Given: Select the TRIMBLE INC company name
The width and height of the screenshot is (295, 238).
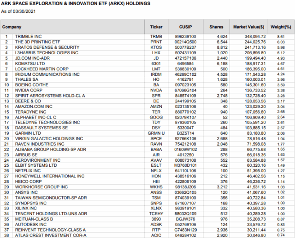Looking at the screenshot, I should click(29, 37).
